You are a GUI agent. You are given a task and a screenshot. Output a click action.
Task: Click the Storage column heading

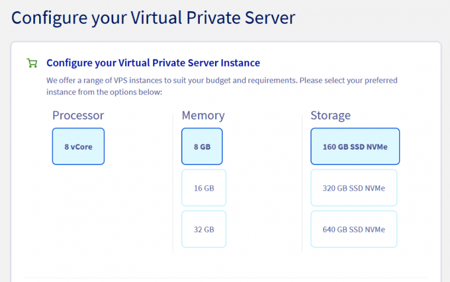click(330, 115)
